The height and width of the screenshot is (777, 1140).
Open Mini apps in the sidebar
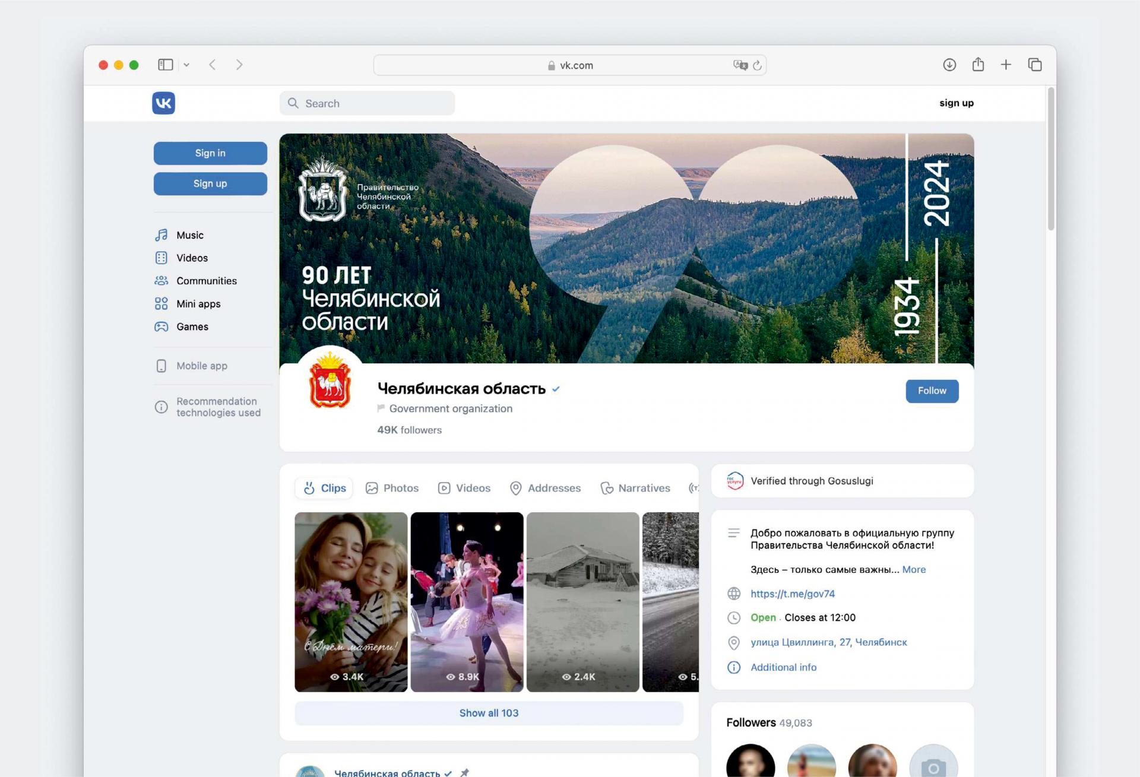pos(198,304)
